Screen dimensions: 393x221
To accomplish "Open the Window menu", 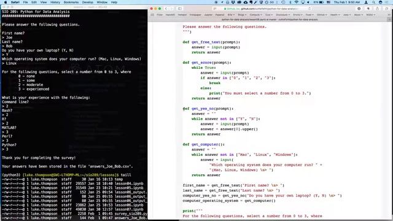I will 102,2.
